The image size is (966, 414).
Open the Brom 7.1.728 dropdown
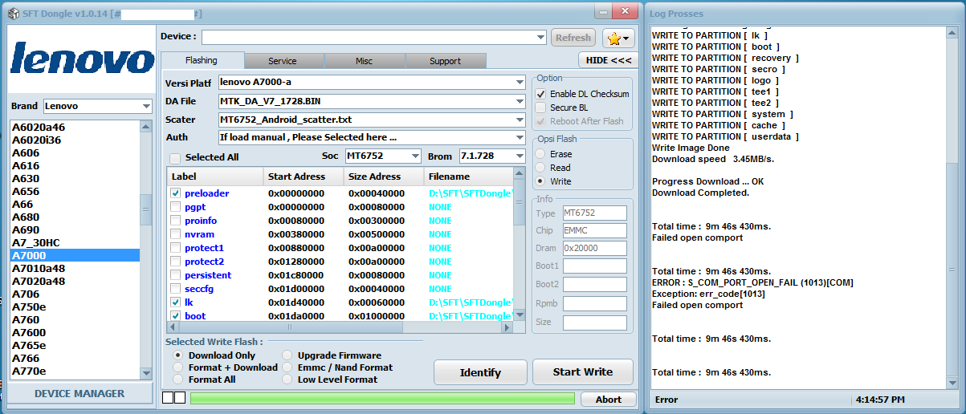coord(520,156)
